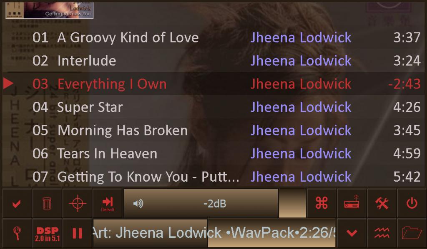Expand the red down chevron
The width and height of the screenshot is (427, 249).
352,233
